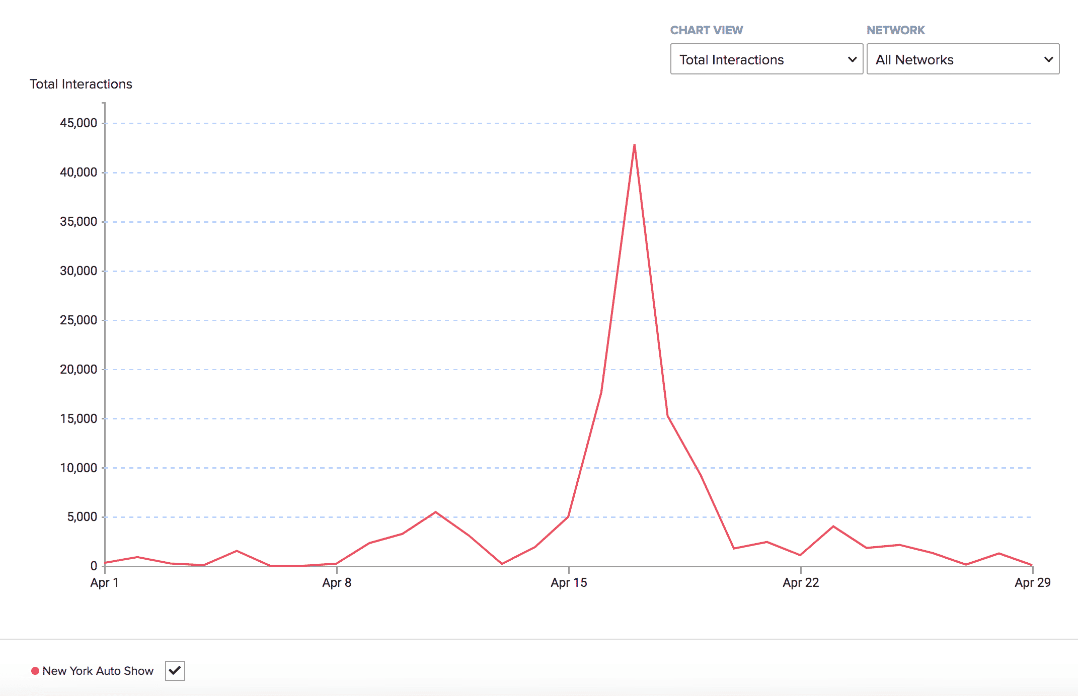Image resolution: width=1078 pixels, height=696 pixels.
Task: Click the Apr 29 x-axis label
Action: click(x=1032, y=582)
